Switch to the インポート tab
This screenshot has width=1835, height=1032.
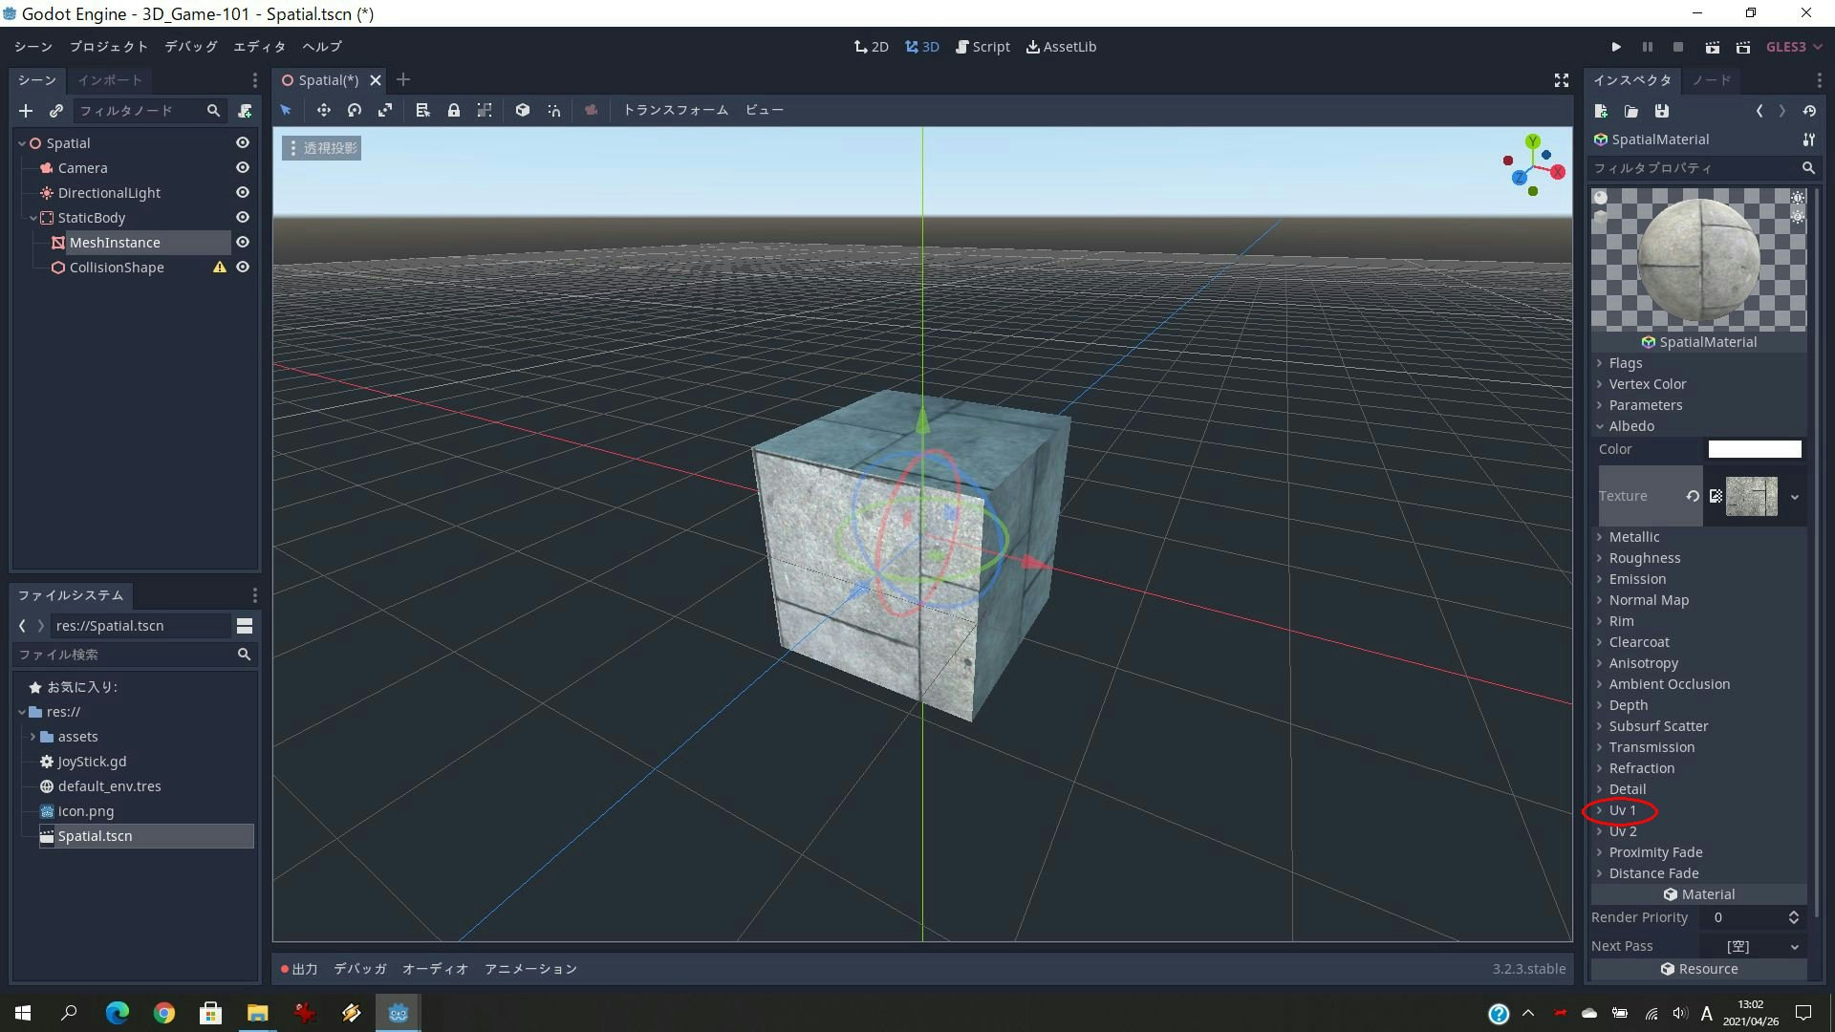tap(108, 80)
